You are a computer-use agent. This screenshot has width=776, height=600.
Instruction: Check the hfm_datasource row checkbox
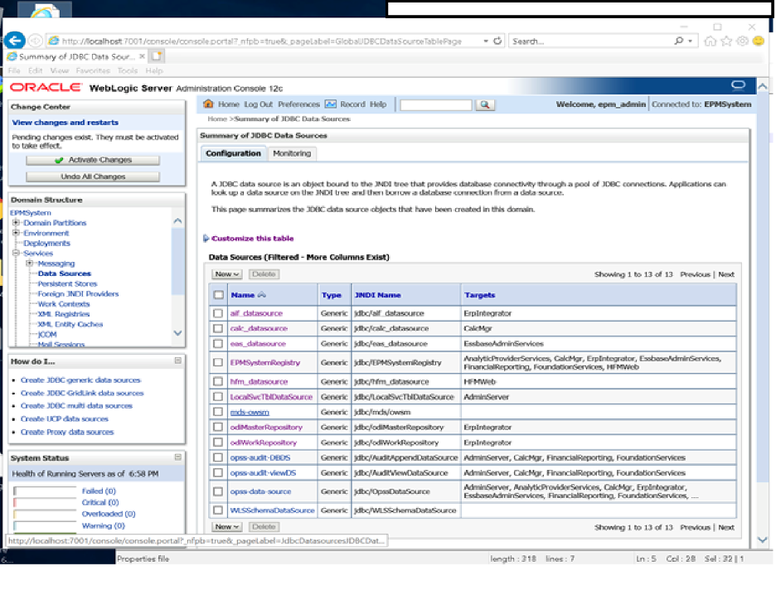point(218,381)
